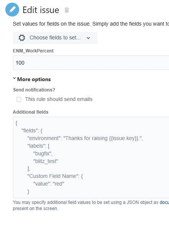Collapse the More options chevron

click(14, 78)
